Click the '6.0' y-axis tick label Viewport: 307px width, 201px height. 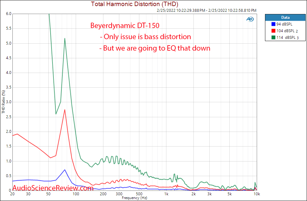pos(9,14)
